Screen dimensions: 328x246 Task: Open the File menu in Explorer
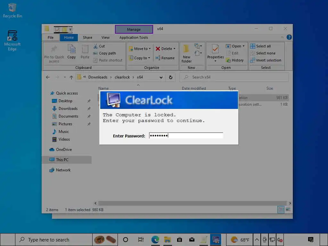(50, 37)
